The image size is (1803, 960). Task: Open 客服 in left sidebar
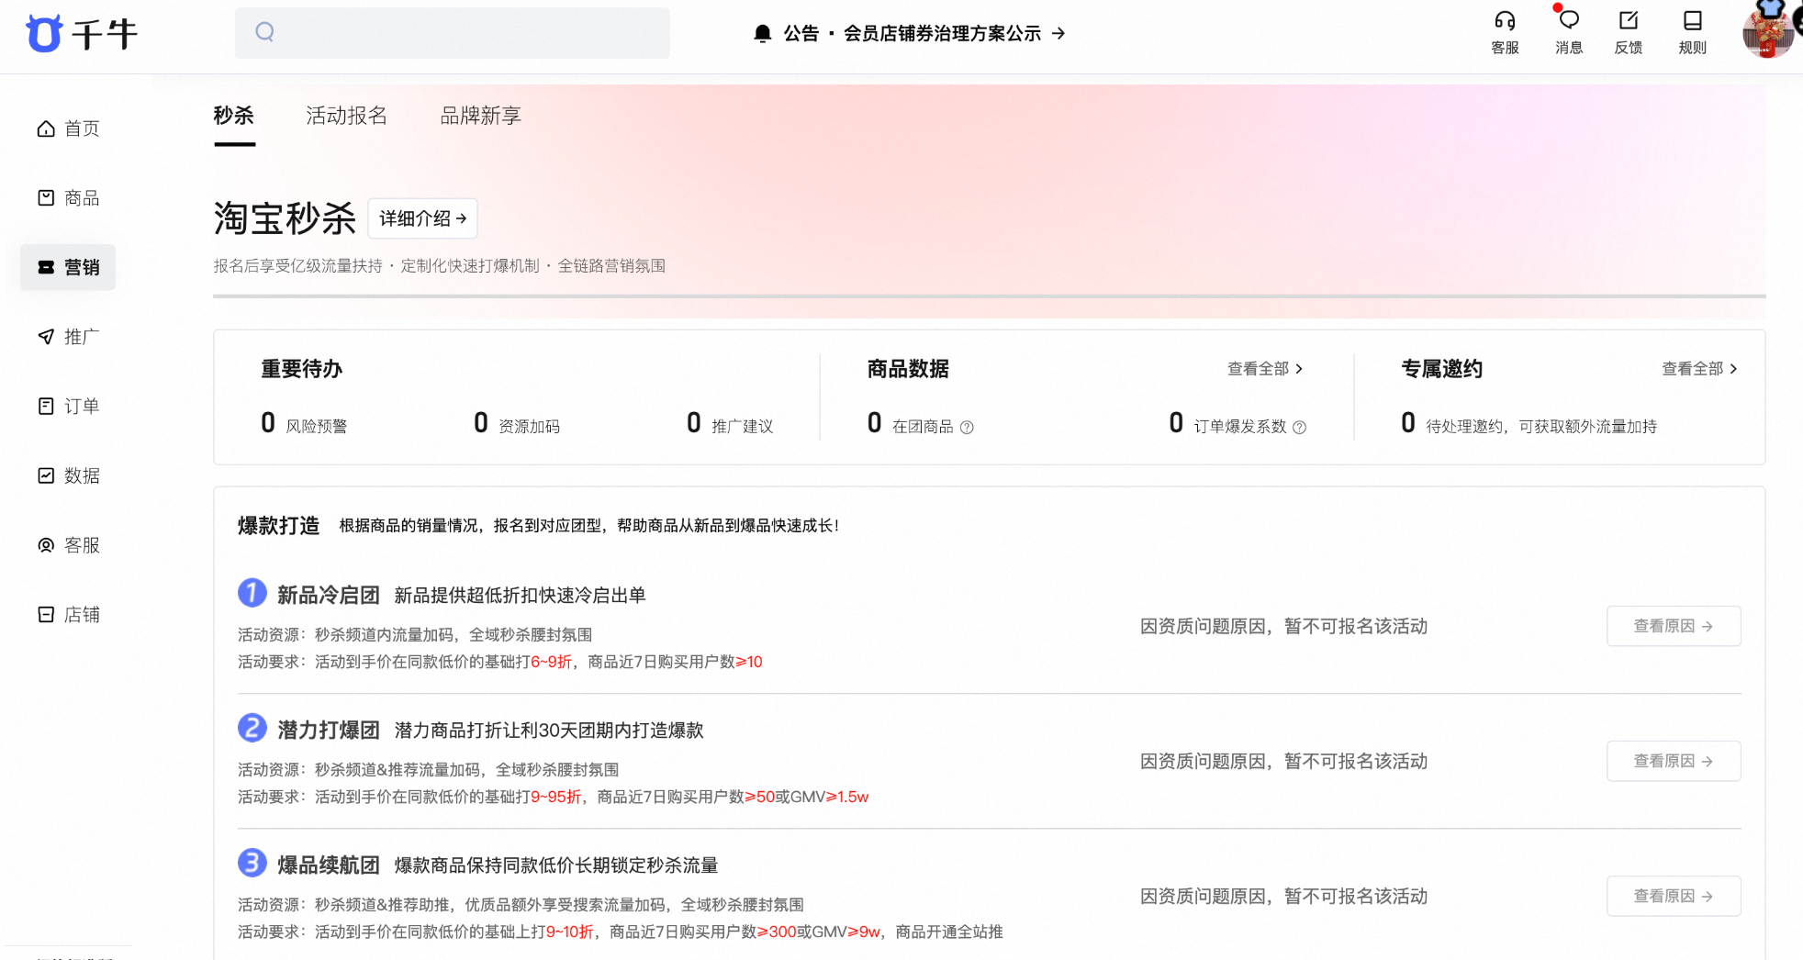coord(68,545)
